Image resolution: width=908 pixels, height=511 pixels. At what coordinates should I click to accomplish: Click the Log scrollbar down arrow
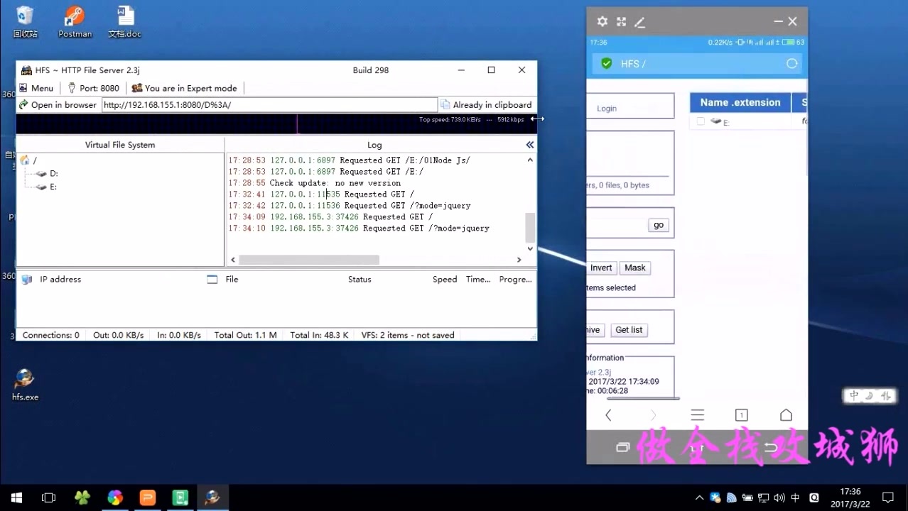530,248
